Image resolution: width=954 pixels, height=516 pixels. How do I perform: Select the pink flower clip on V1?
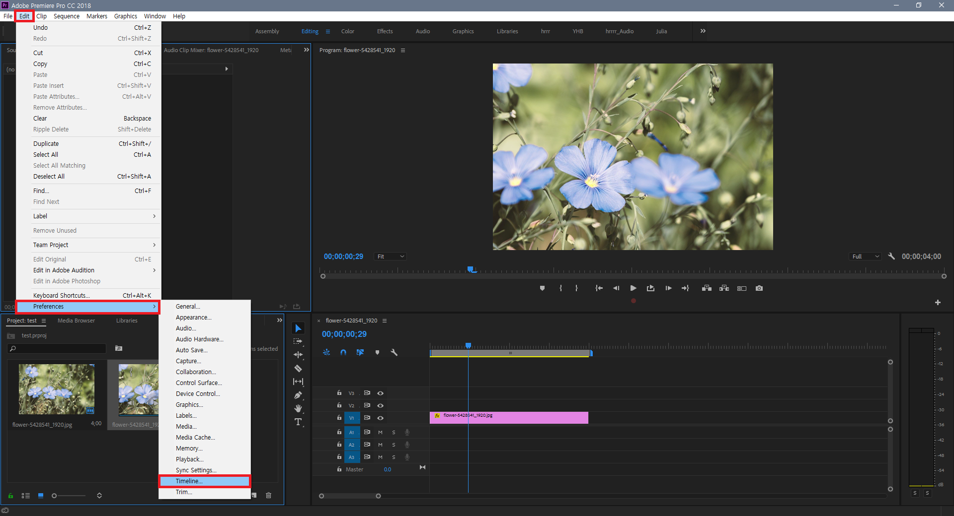pos(509,417)
